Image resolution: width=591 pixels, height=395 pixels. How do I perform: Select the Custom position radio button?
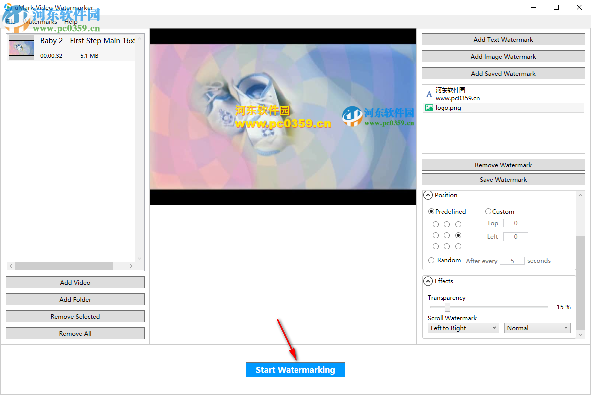[488, 211]
